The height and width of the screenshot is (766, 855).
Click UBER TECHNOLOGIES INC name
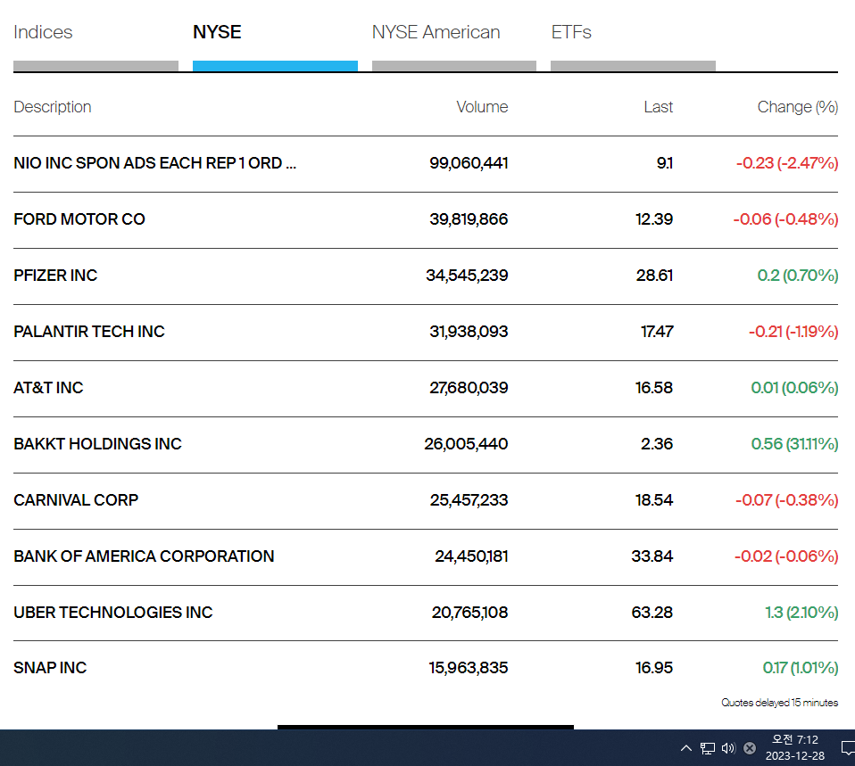tap(113, 612)
